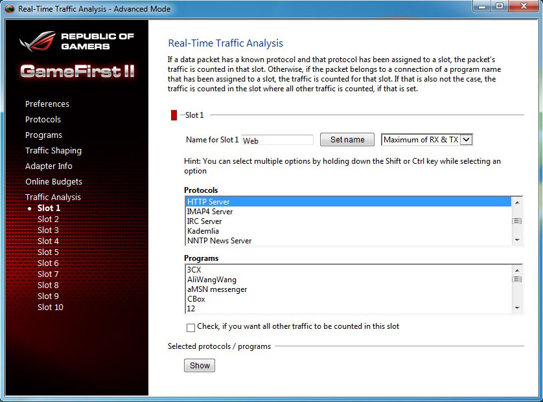Select Slot 8 under Traffic Analysis

[x=48, y=285]
